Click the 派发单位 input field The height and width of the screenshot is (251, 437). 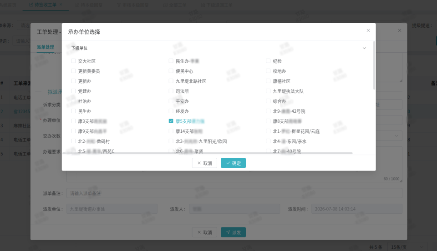click(x=112, y=209)
